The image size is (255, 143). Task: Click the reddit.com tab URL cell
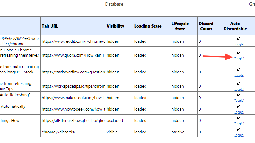73,41
